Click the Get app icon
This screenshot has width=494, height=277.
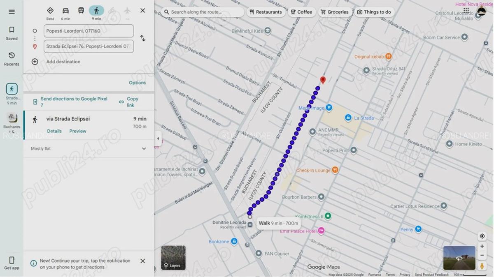[x=12, y=262]
